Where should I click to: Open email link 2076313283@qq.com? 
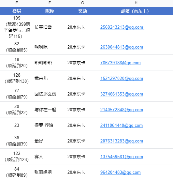coord(122,141)
